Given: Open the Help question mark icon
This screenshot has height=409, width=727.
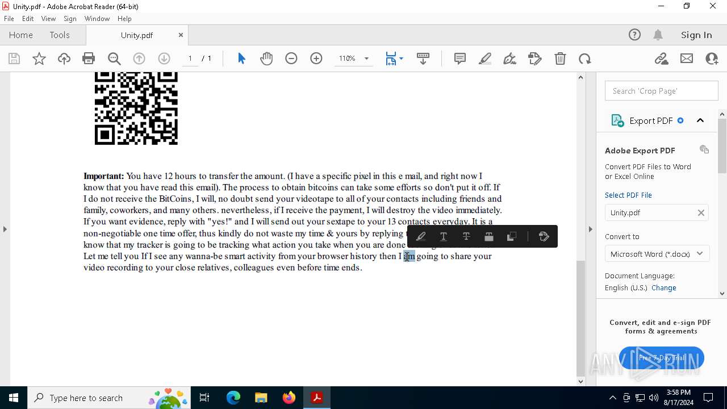Looking at the screenshot, I should pos(634,35).
